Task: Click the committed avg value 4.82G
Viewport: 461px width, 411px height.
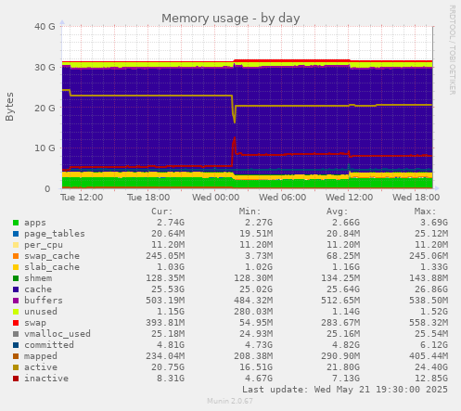Action: pos(346,345)
